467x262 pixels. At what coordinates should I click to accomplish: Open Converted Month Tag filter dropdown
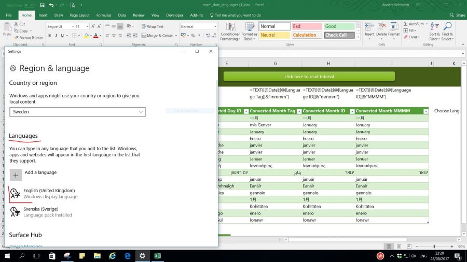point(299,111)
